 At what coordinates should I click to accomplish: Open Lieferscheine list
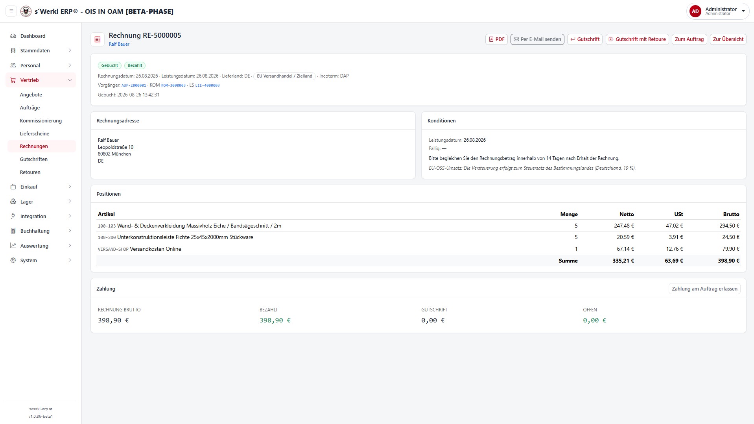click(x=35, y=133)
